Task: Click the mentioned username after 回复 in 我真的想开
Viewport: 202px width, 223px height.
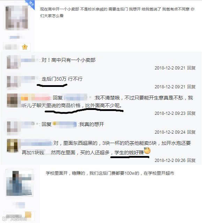Action: tap(65, 124)
